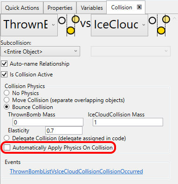Uncheck Auto-name Relationship

coord(4,64)
